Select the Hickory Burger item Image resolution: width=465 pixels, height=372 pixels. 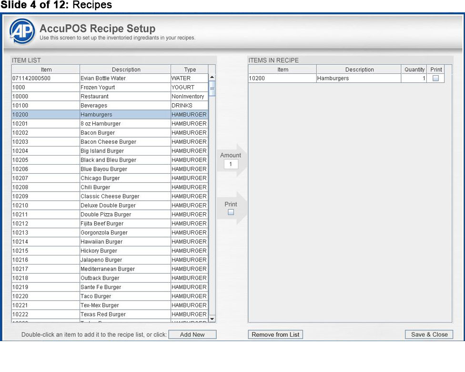[x=110, y=251]
